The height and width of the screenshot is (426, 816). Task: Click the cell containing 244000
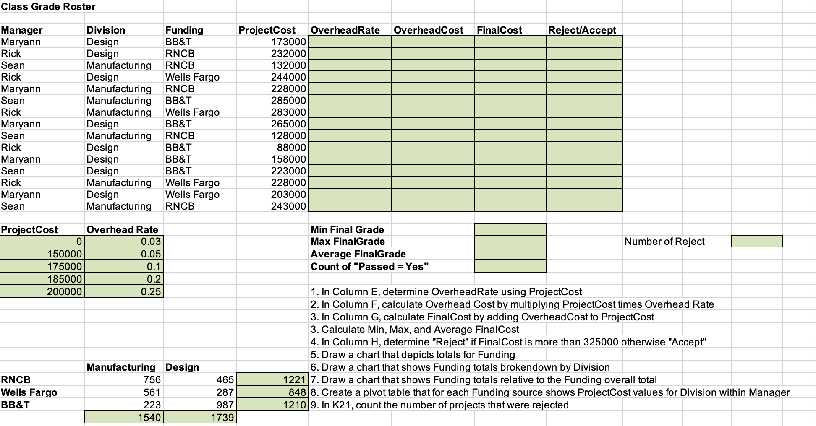click(272, 77)
